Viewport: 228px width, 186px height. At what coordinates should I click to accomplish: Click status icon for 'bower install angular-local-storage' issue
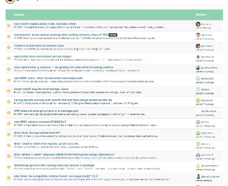coord(9,91)
